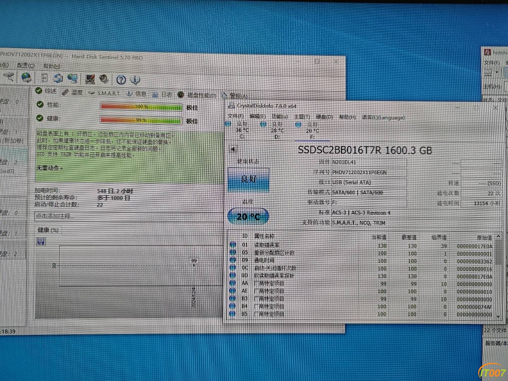Open 主题(T) menu in CrystalDiskInfo
The height and width of the screenshot is (381, 508).
pos(302,117)
